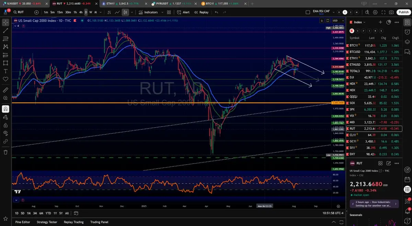Screen dimensions: 412x226
Task: Select the trend line drawing tool
Action: point(5,31)
